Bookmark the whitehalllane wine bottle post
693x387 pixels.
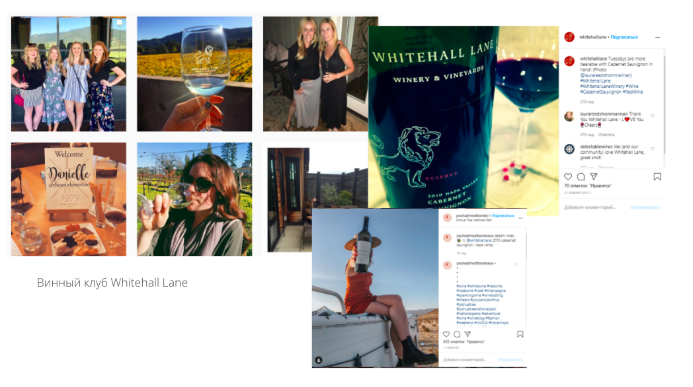[657, 176]
